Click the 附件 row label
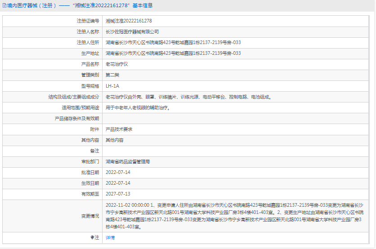Viewport: 376px width, 249px height. tap(94, 129)
